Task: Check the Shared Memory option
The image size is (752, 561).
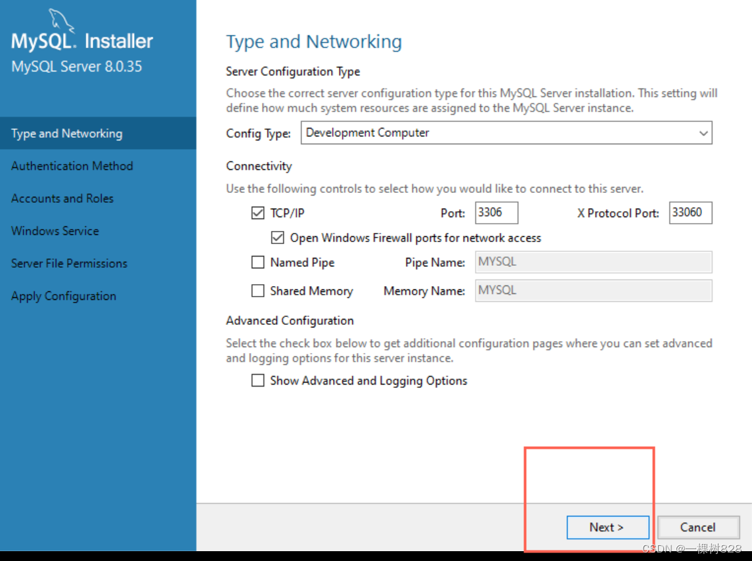Action: 257,291
